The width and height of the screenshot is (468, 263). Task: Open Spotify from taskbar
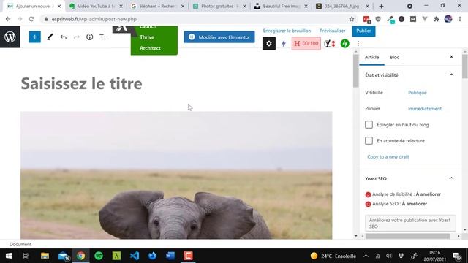[99, 256]
